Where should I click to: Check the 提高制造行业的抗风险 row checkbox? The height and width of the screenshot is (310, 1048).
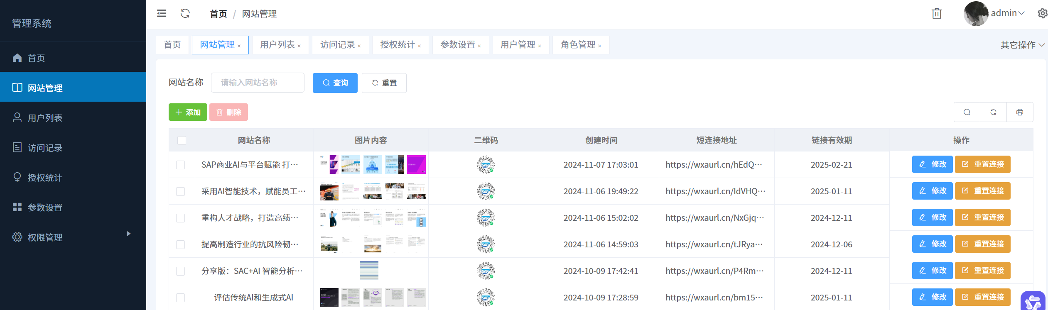pyautogui.click(x=181, y=244)
